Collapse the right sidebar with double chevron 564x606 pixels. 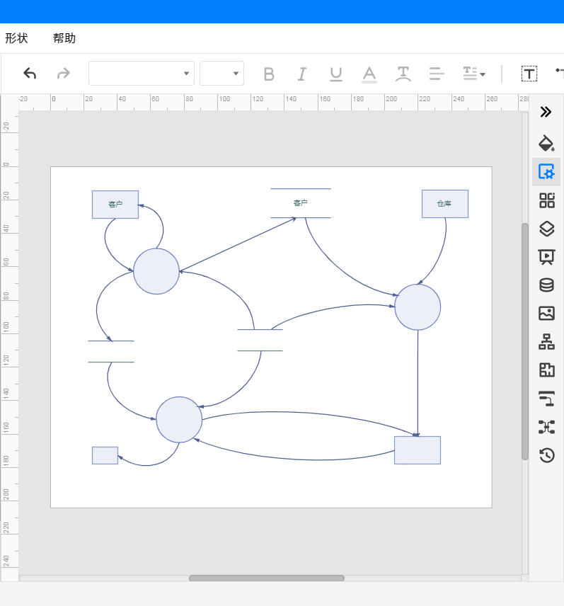pos(546,112)
